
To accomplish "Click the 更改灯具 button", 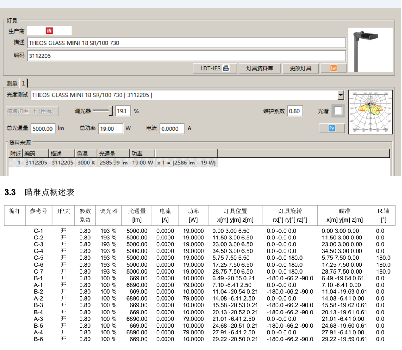I will click(x=300, y=68).
